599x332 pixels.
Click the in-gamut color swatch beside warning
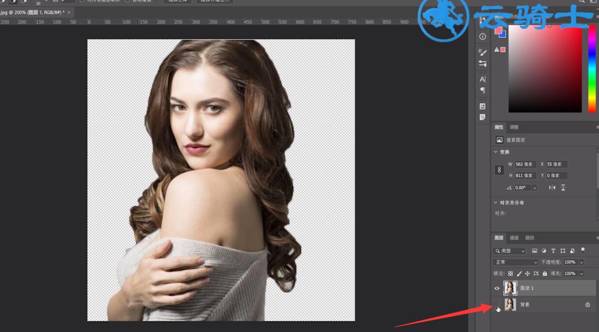(x=503, y=49)
